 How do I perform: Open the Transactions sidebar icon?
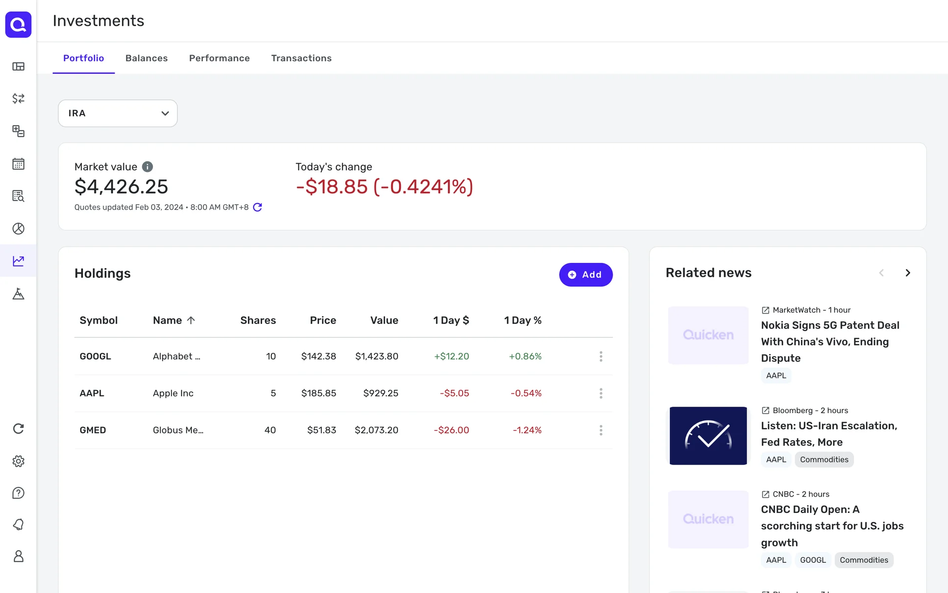pos(18,99)
